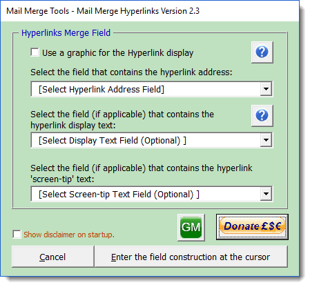Click the Cancel button
The width and height of the screenshot is (310, 287).
coord(53,257)
